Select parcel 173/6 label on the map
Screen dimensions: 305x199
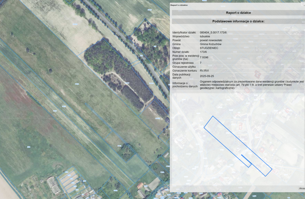[76, 84]
